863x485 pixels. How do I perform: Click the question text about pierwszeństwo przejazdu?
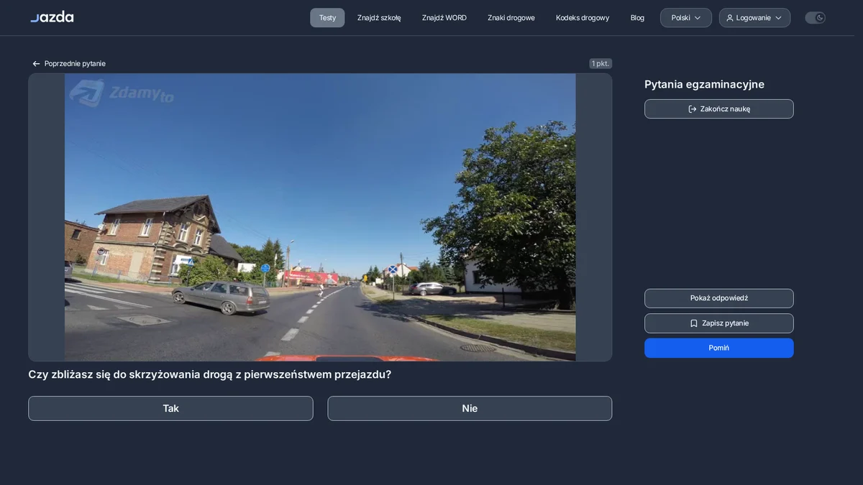[210, 374]
